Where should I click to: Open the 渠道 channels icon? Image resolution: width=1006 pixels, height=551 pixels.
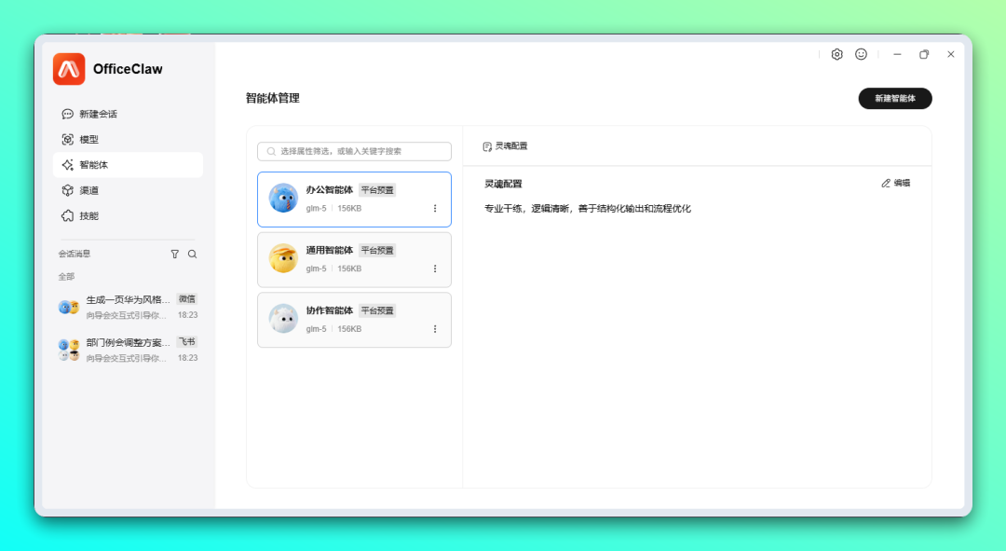click(x=66, y=190)
